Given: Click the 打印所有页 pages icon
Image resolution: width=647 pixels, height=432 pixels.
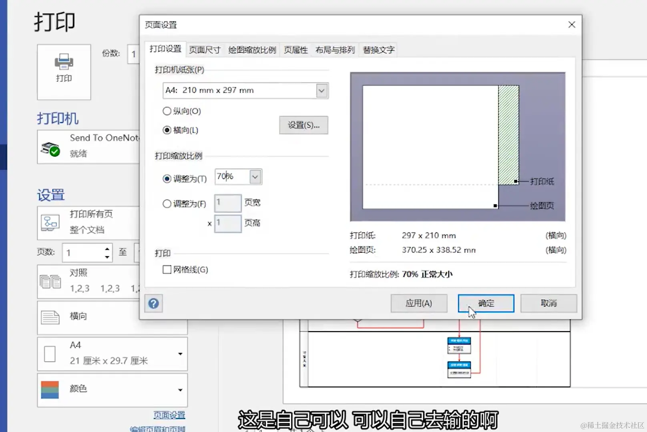Looking at the screenshot, I should click(50, 223).
